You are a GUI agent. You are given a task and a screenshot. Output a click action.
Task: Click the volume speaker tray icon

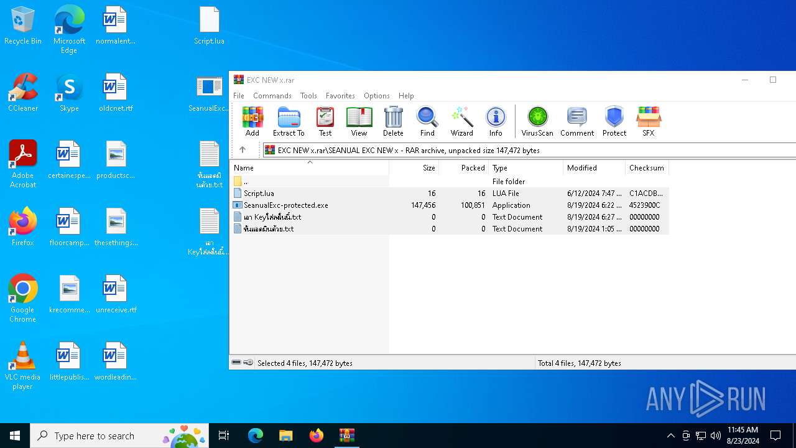716,436
